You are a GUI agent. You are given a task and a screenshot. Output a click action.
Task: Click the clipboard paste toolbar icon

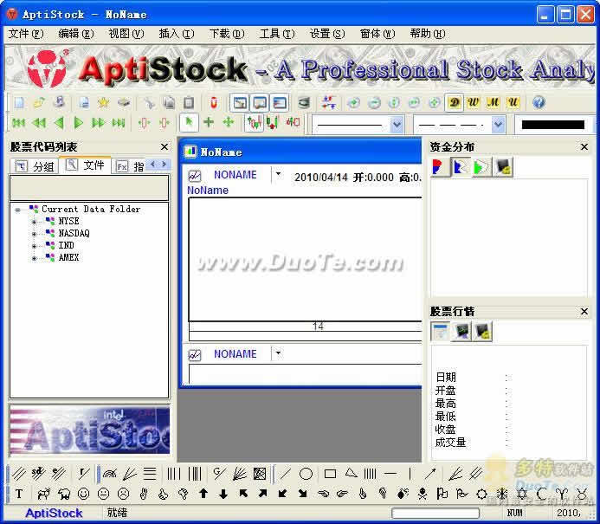[189, 102]
